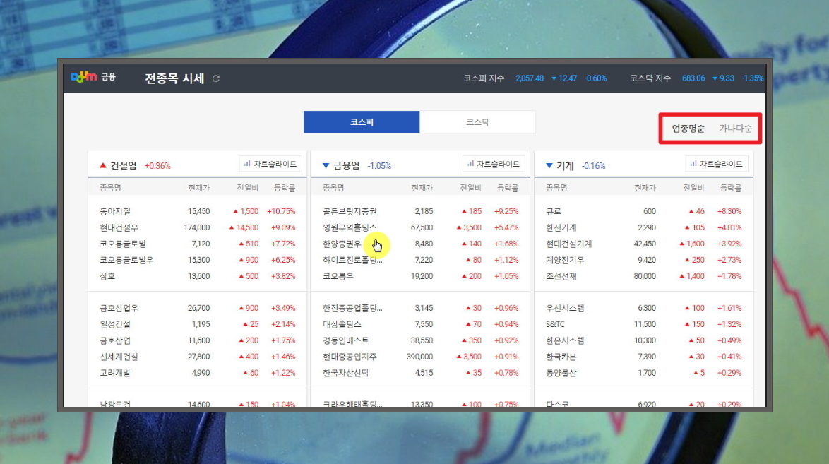Click 현대중공업지주 price 390,000
The width and height of the screenshot is (829, 464).
pos(419,357)
